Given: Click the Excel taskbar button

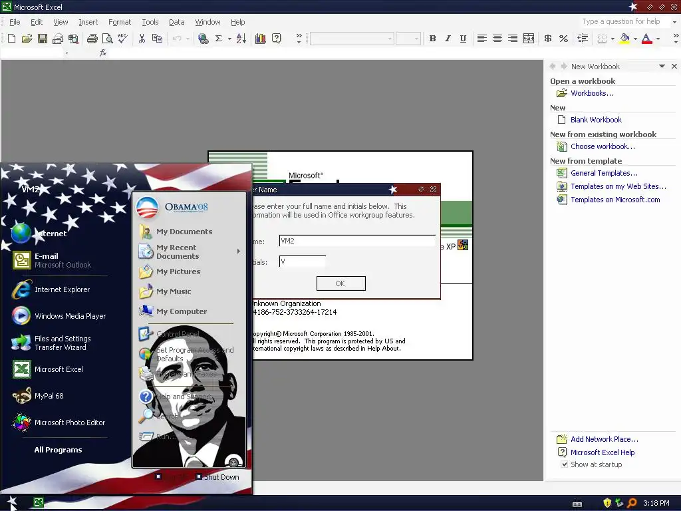Looking at the screenshot, I should tap(39, 503).
